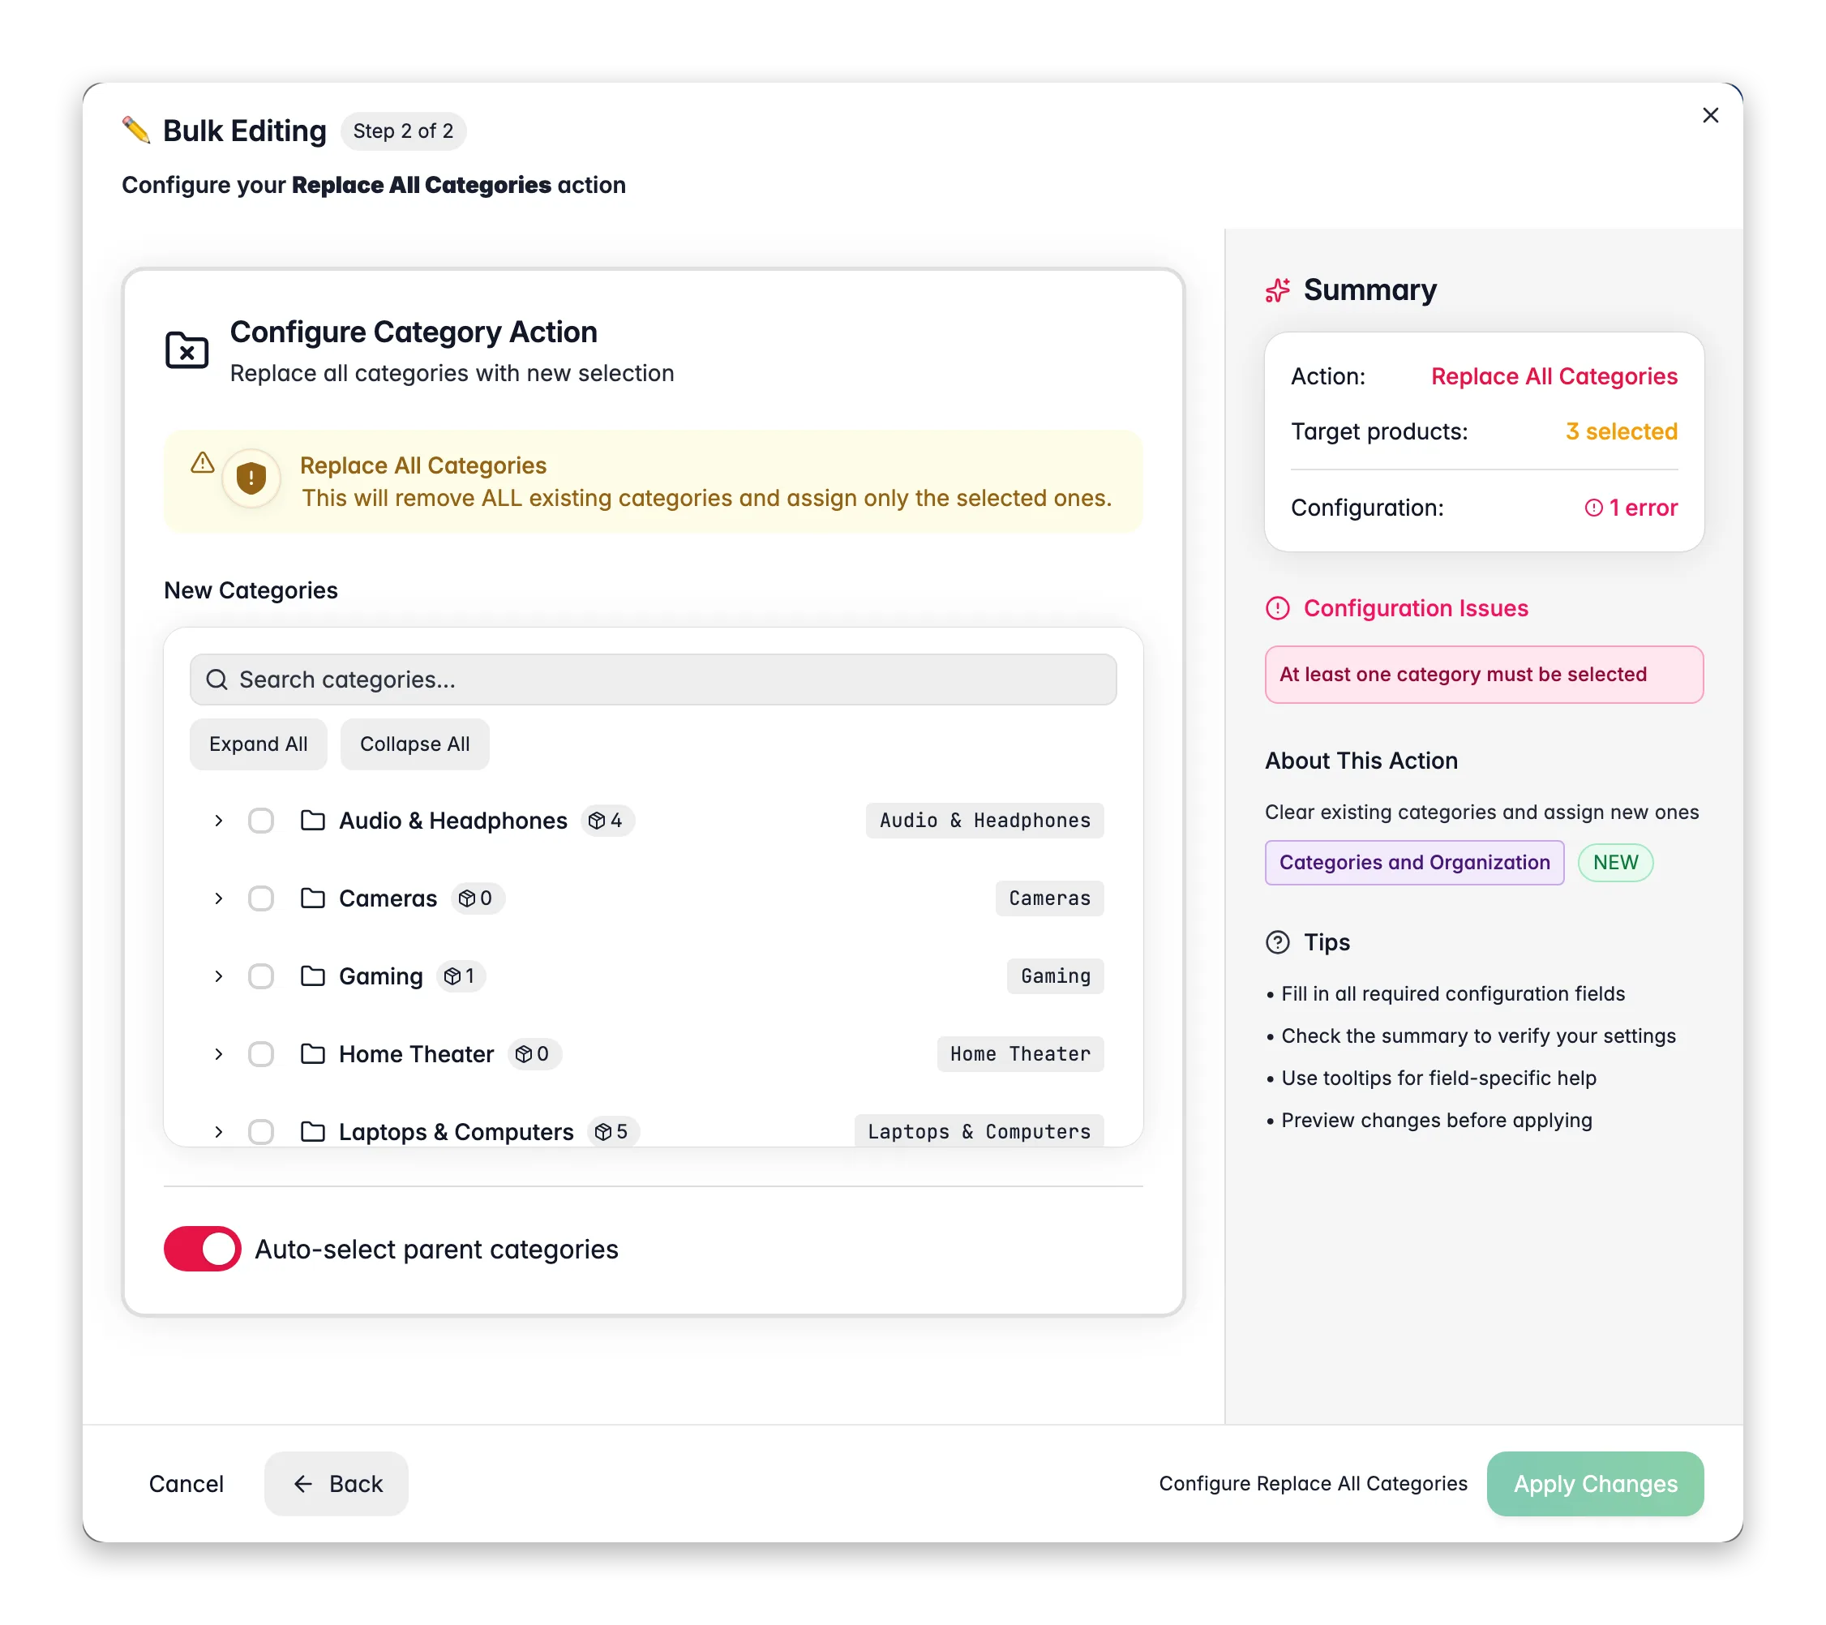Click the Laptops & Computers path tag
The height and width of the screenshot is (1625, 1826).
coord(978,1131)
